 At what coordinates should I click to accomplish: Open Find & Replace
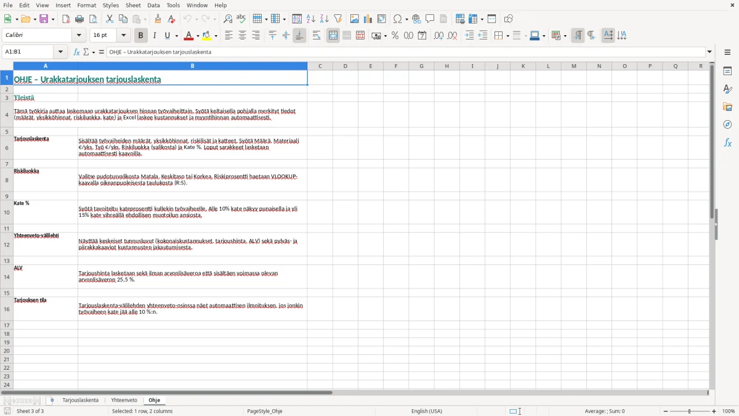pyautogui.click(x=228, y=19)
